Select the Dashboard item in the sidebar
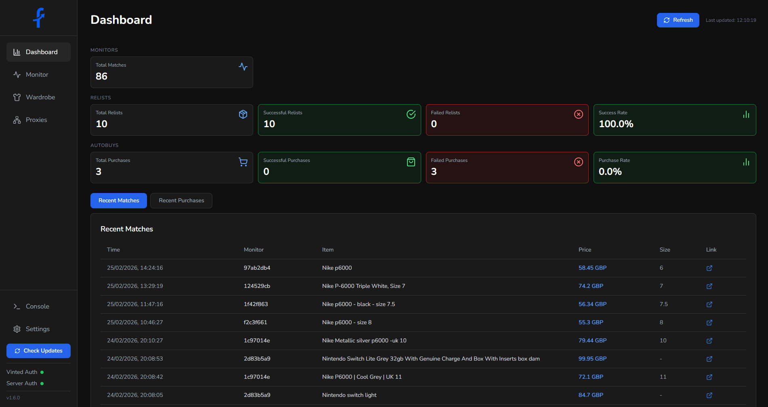Viewport: 768px width, 407px height. pyautogui.click(x=38, y=52)
